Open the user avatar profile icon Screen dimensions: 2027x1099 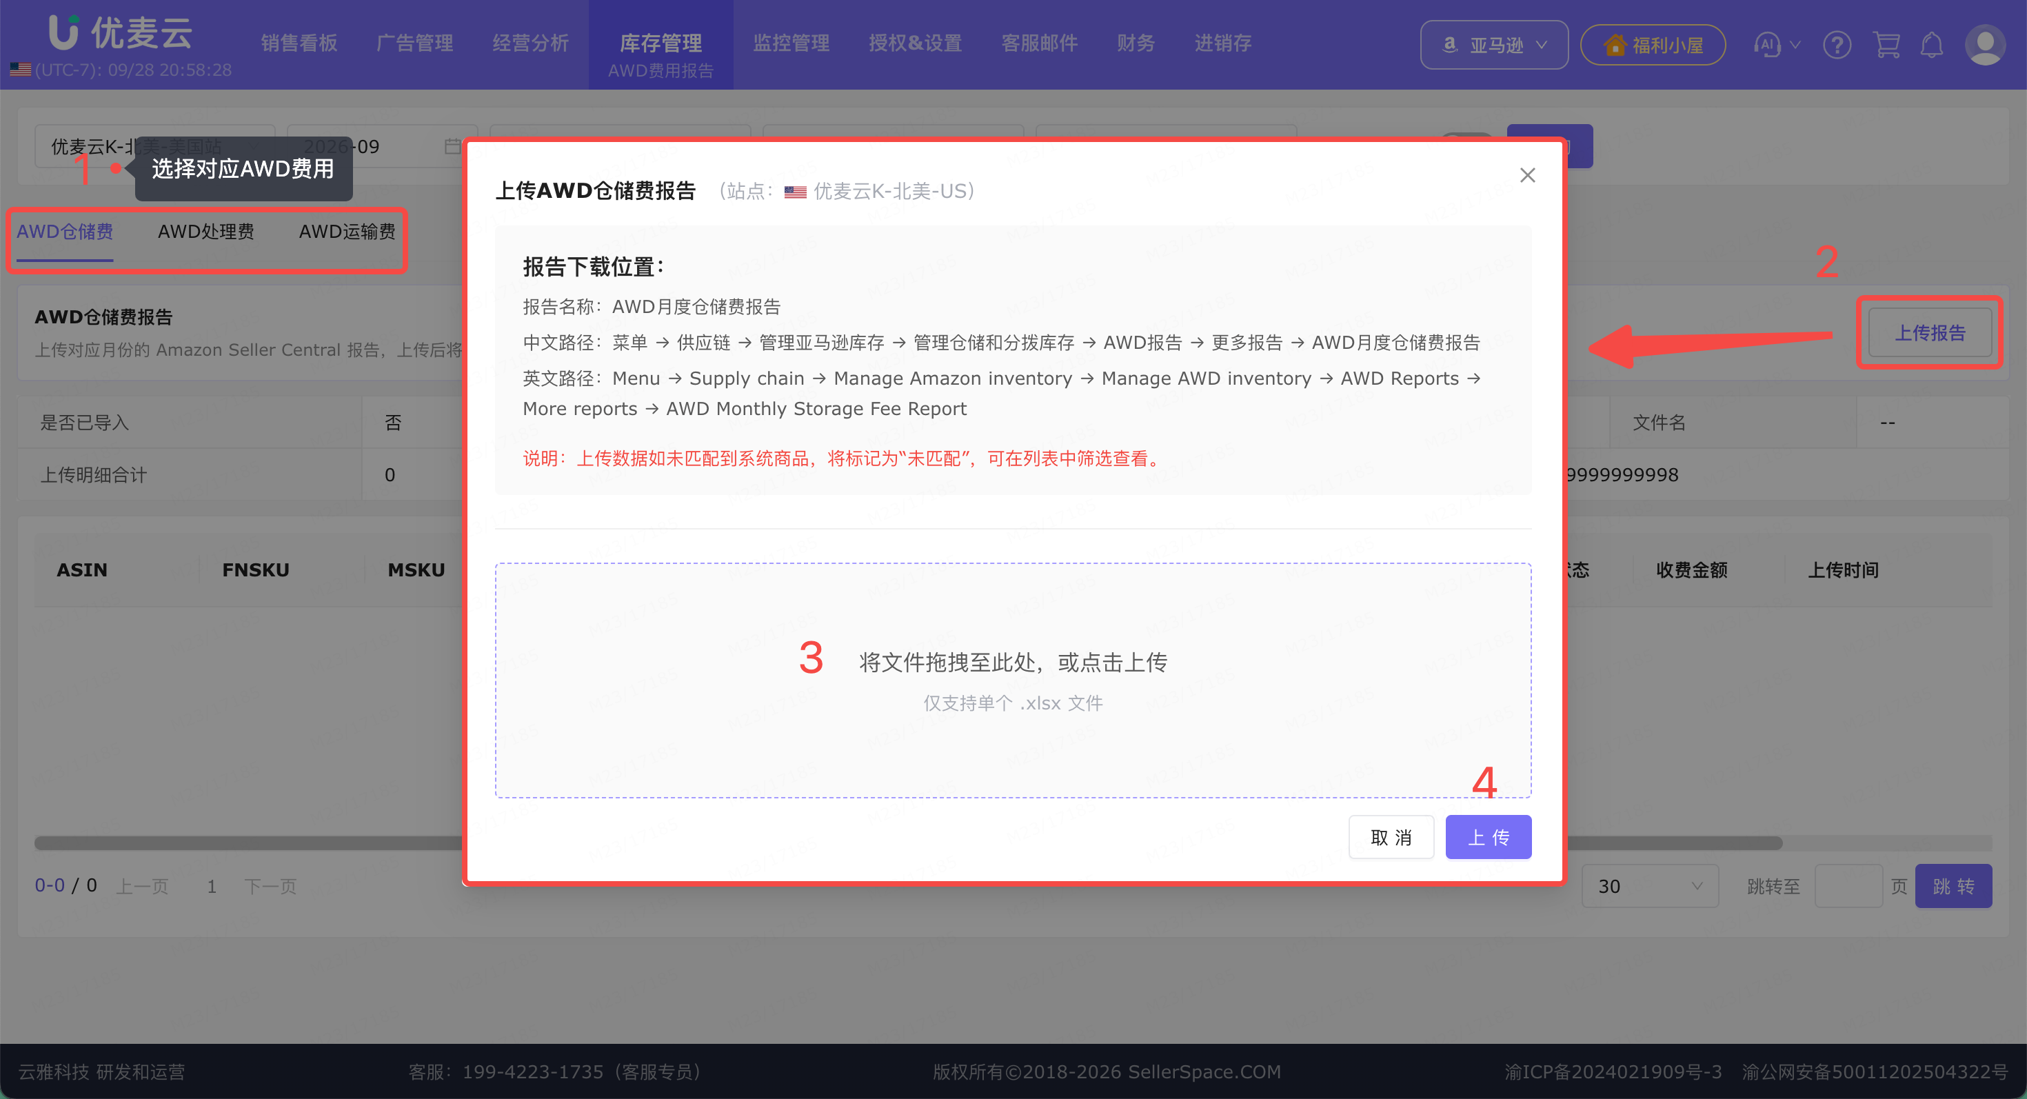point(1984,45)
